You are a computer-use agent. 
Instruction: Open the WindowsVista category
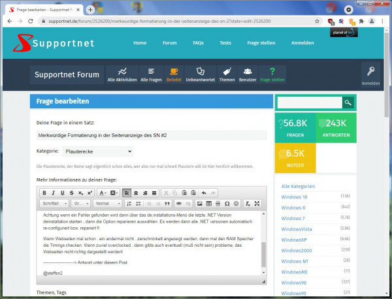pos(297,229)
